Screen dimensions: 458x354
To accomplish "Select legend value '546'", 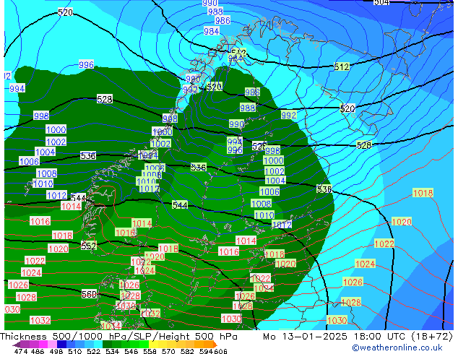I will click(131, 351).
